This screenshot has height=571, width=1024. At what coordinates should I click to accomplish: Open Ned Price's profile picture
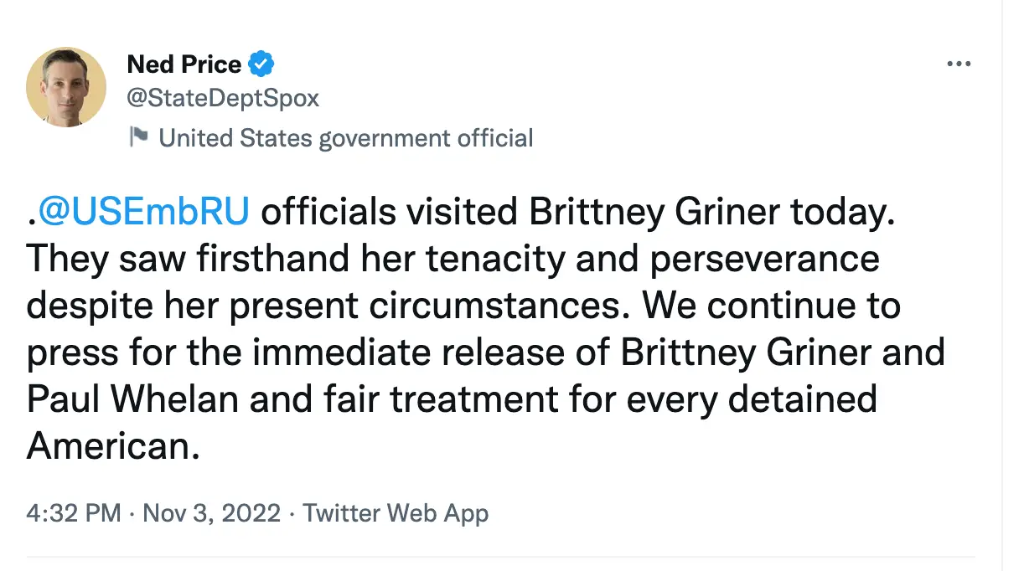point(66,87)
